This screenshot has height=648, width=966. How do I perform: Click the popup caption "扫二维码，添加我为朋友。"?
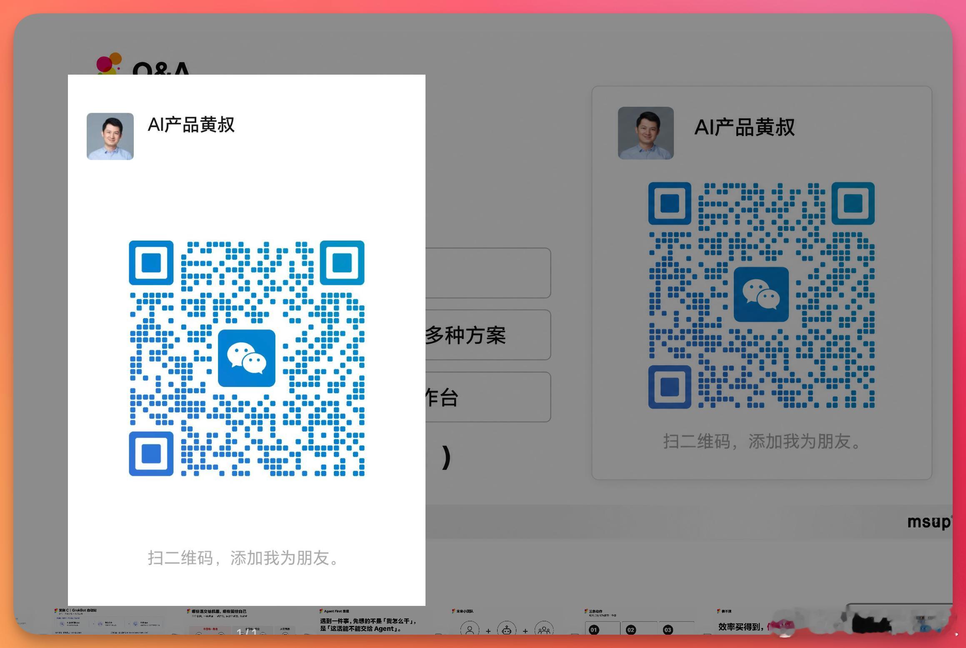(x=244, y=558)
